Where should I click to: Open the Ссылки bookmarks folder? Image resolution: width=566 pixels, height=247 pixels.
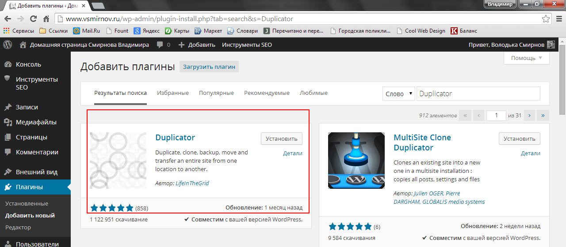53,31
